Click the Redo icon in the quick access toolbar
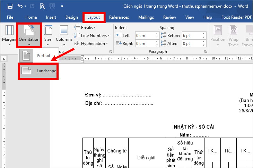Viewport: 253px width, 168px height. 32,6
